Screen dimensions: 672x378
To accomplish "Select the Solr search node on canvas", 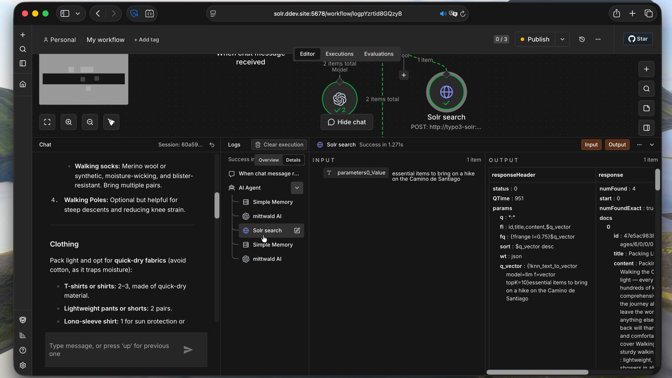I will [447, 92].
